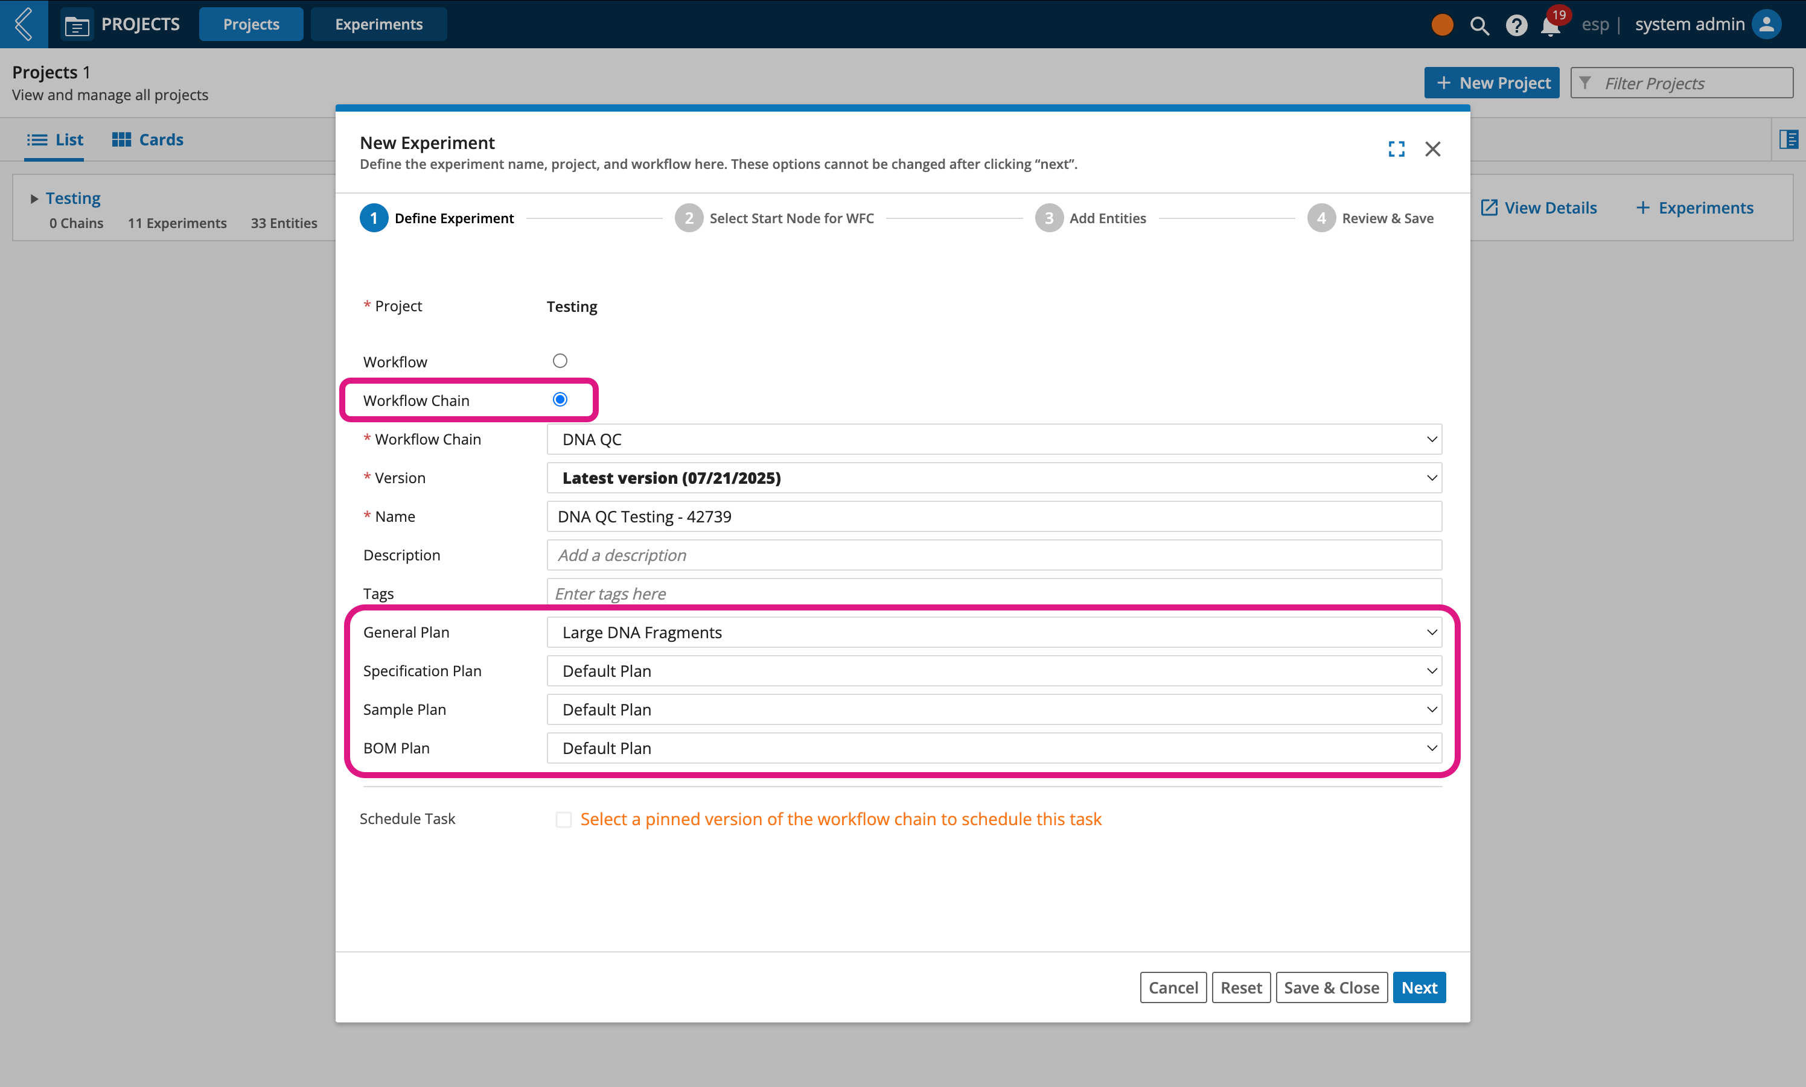Image resolution: width=1806 pixels, height=1087 pixels.
Task: Open the search magnifier icon
Action: (1479, 25)
